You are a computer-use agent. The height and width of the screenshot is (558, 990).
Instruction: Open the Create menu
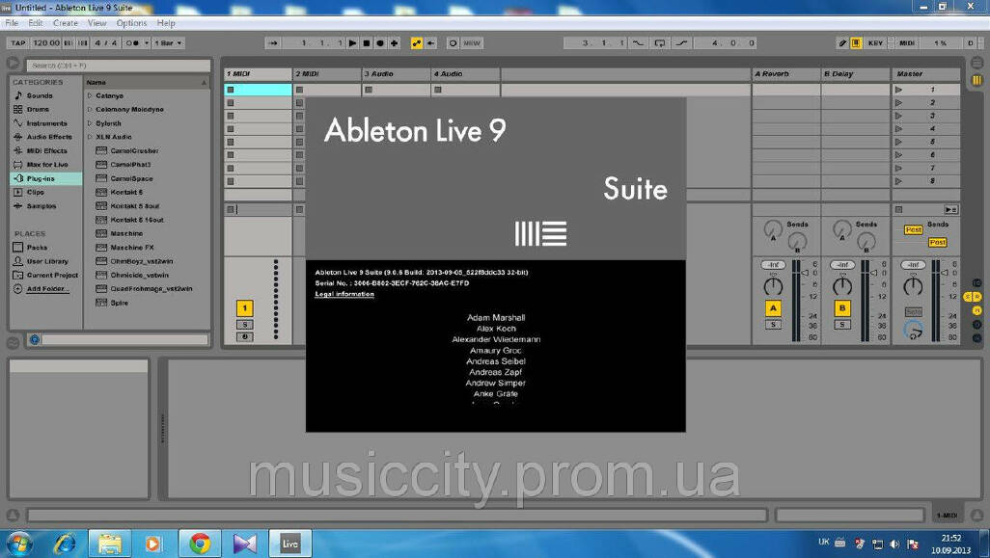(x=65, y=23)
